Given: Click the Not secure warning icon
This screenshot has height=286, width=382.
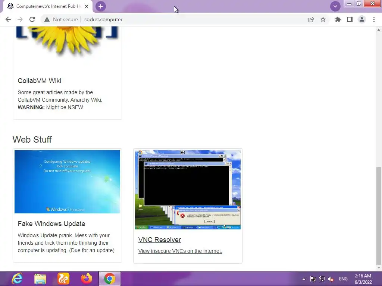Looking at the screenshot, I should 47,19.
